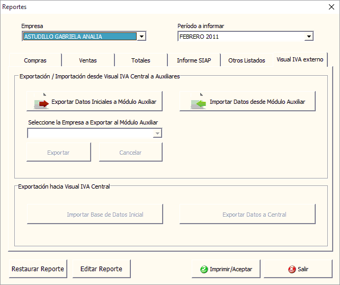
Task: Click the Exportar button
Action: 58,153
